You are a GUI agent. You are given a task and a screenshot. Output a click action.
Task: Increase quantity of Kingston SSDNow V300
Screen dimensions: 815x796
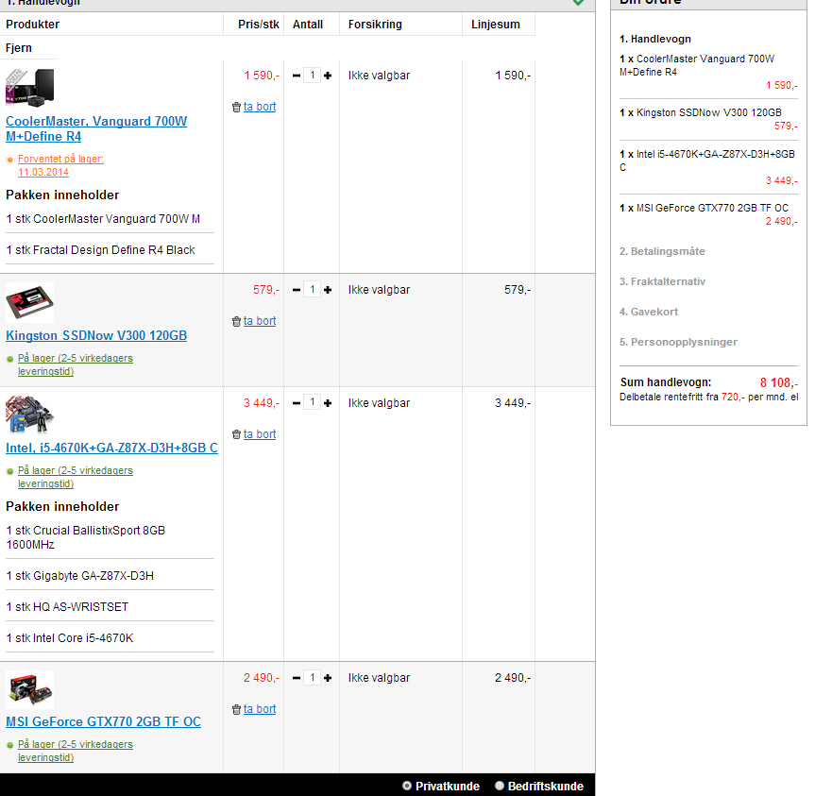[x=328, y=290]
